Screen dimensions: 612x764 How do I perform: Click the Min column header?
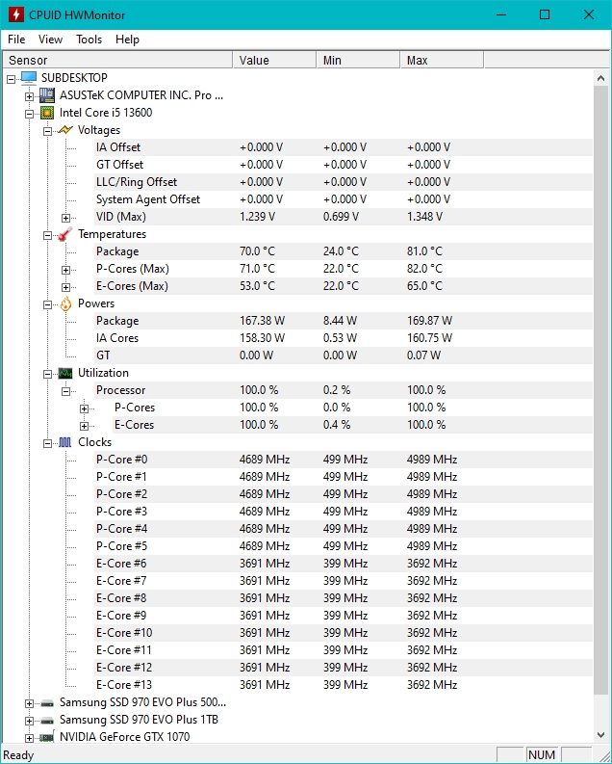358,60
